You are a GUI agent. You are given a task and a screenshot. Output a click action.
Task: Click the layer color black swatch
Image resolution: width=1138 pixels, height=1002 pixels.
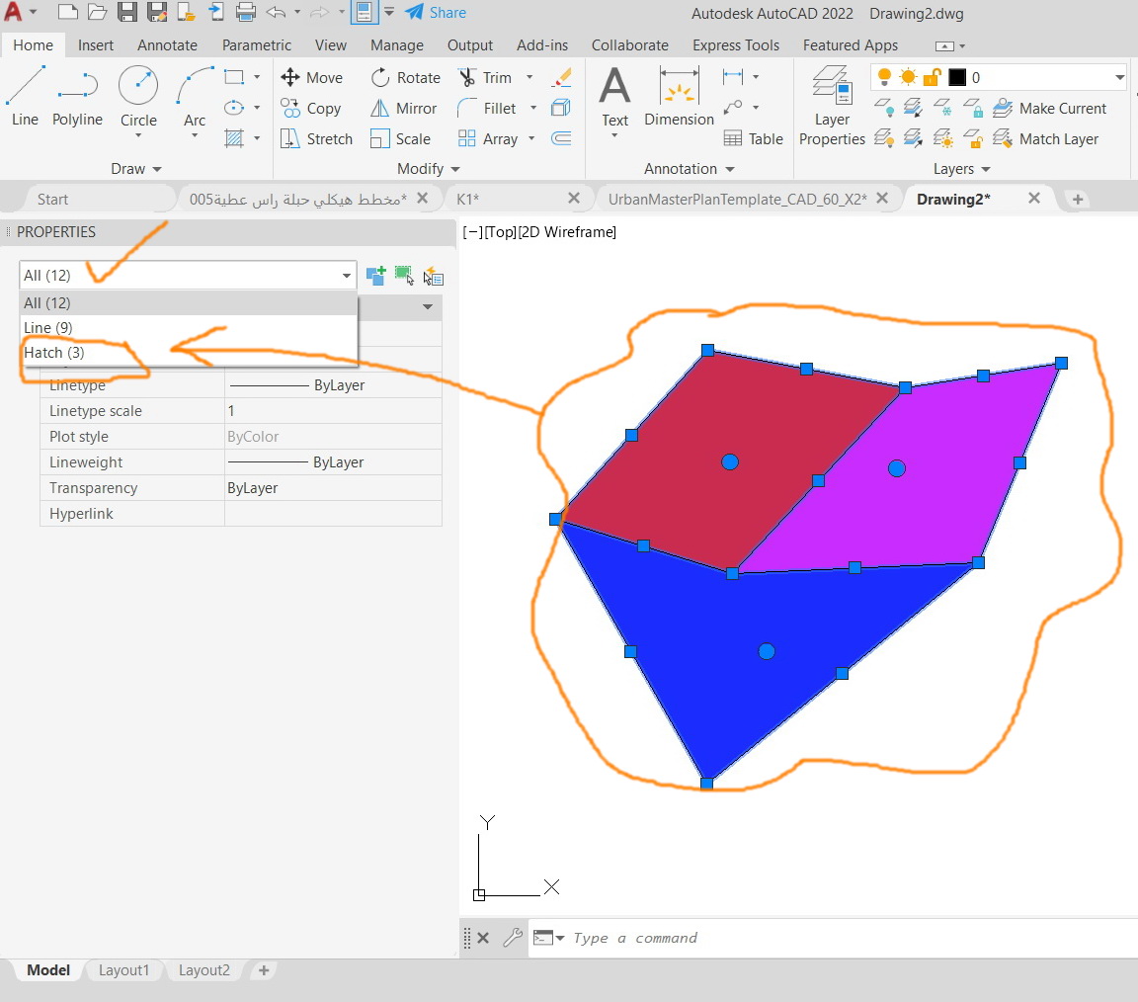pyautogui.click(x=957, y=77)
